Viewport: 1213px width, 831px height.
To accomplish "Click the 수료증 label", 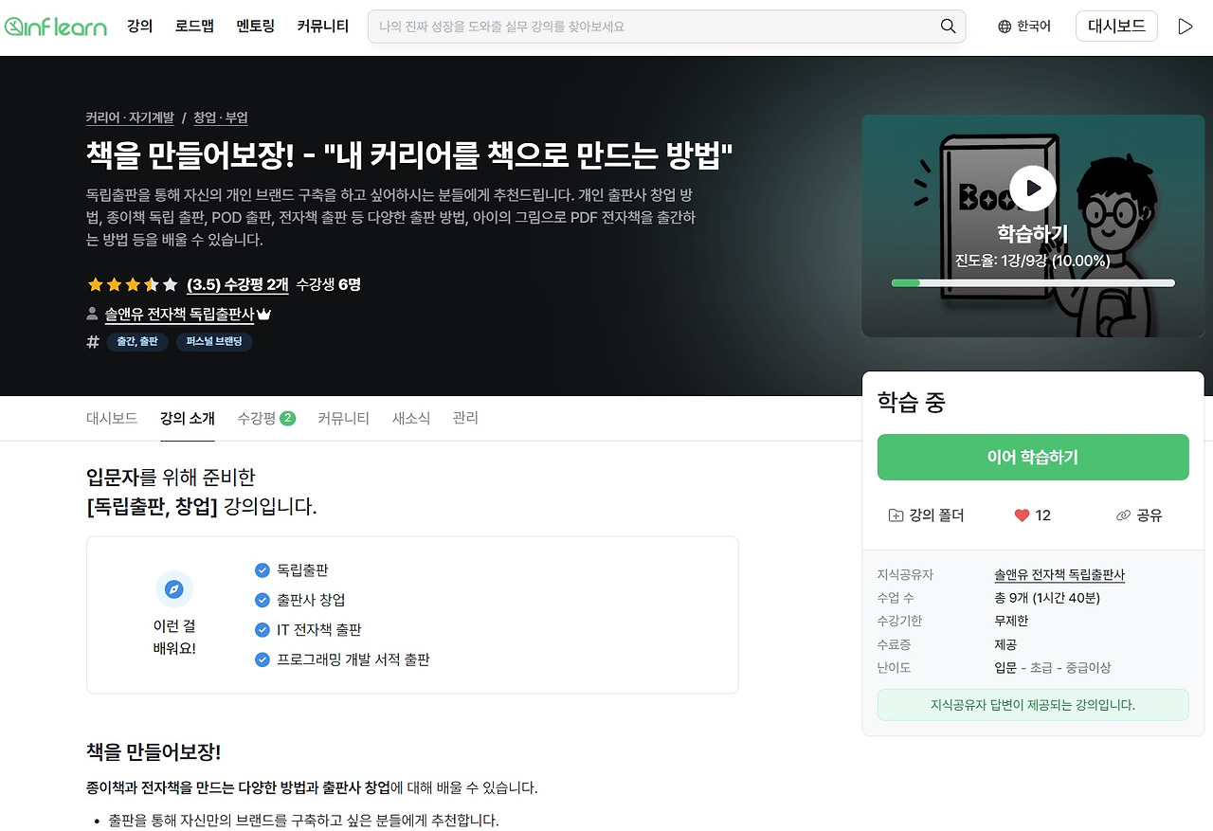I will click(x=894, y=644).
